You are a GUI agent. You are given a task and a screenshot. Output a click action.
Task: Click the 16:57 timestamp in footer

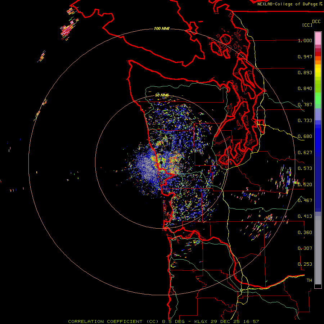point(252,321)
